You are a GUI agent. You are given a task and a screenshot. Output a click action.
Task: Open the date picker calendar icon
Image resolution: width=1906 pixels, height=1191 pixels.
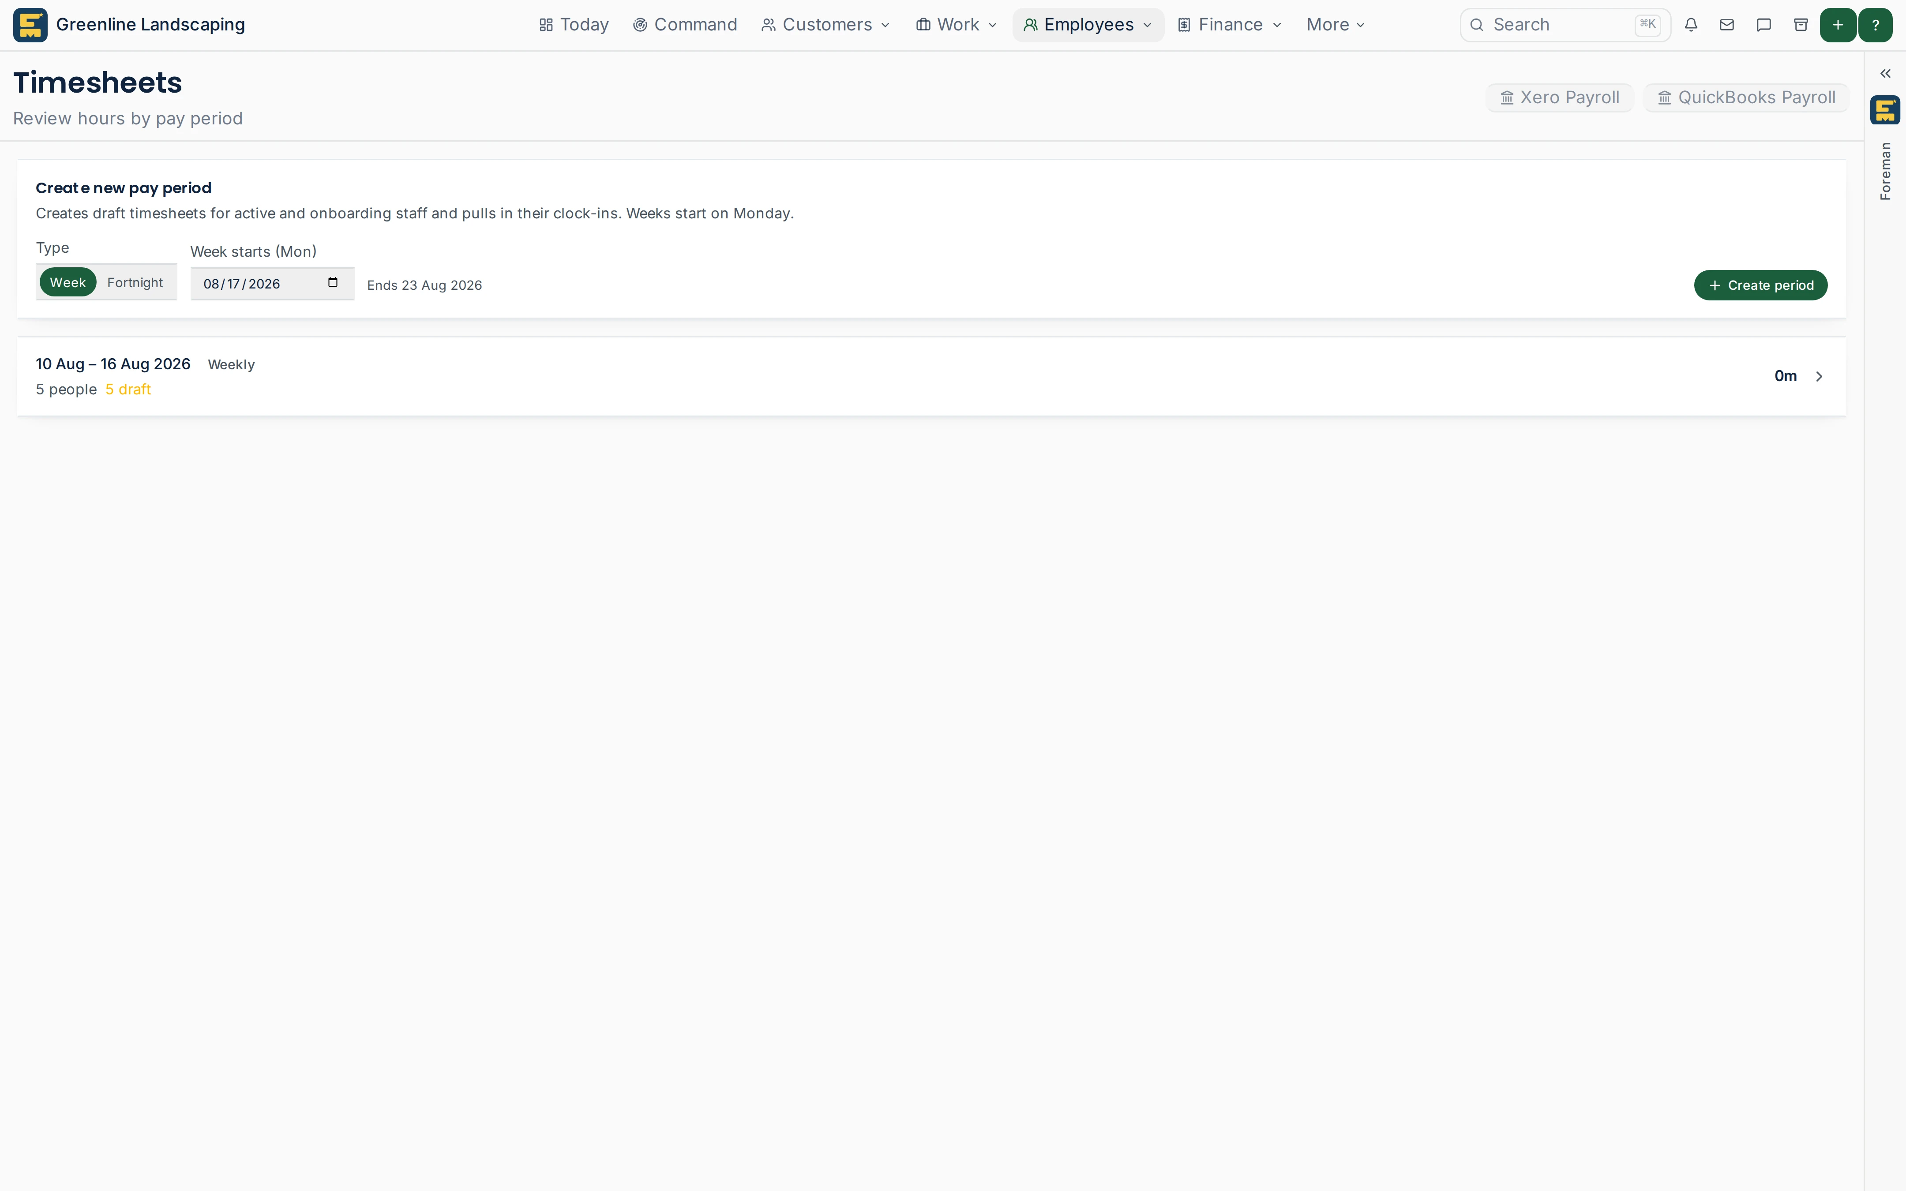click(332, 283)
